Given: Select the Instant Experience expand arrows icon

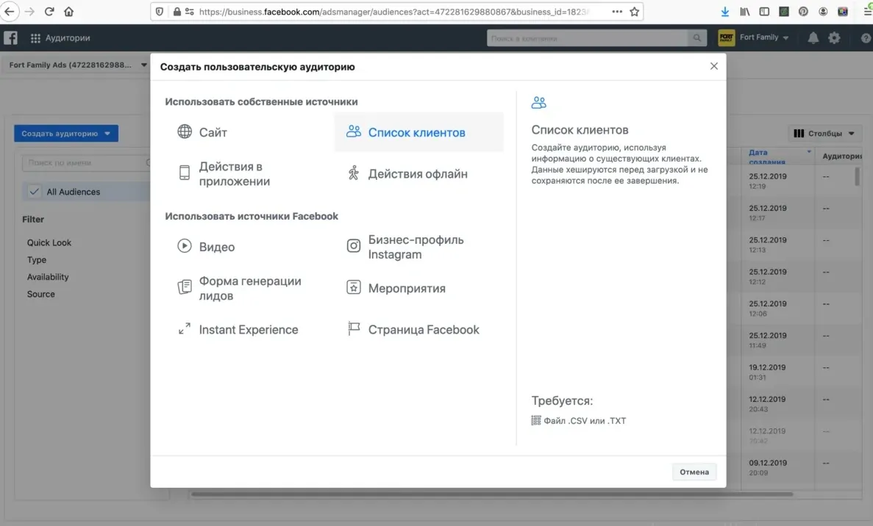Looking at the screenshot, I should [x=185, y=329].
